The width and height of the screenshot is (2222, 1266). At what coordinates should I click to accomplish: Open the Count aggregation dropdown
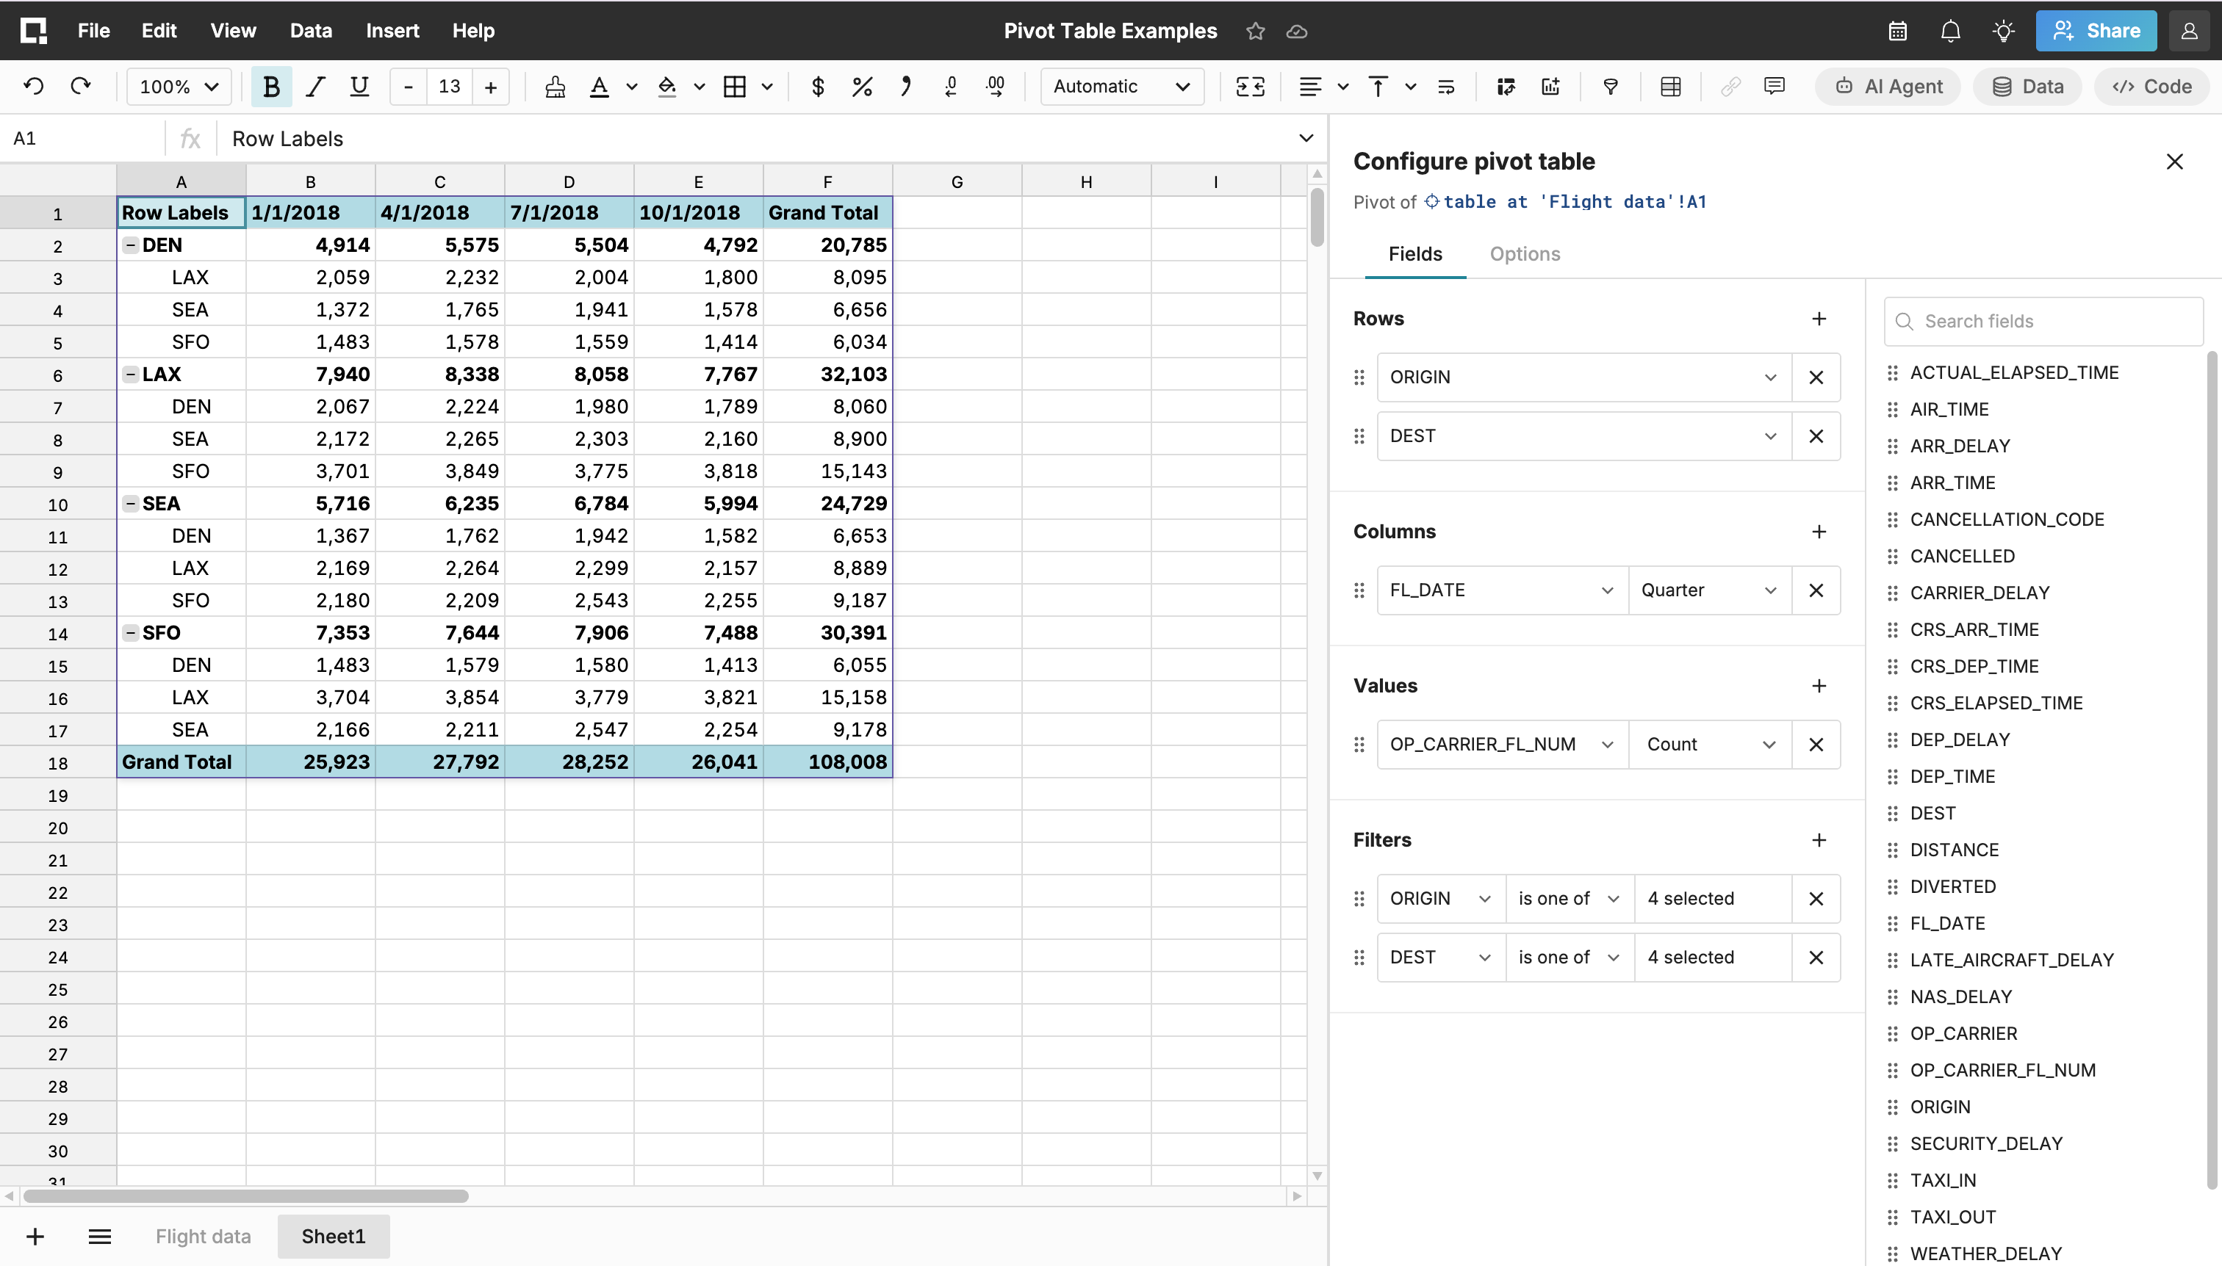1710,745
